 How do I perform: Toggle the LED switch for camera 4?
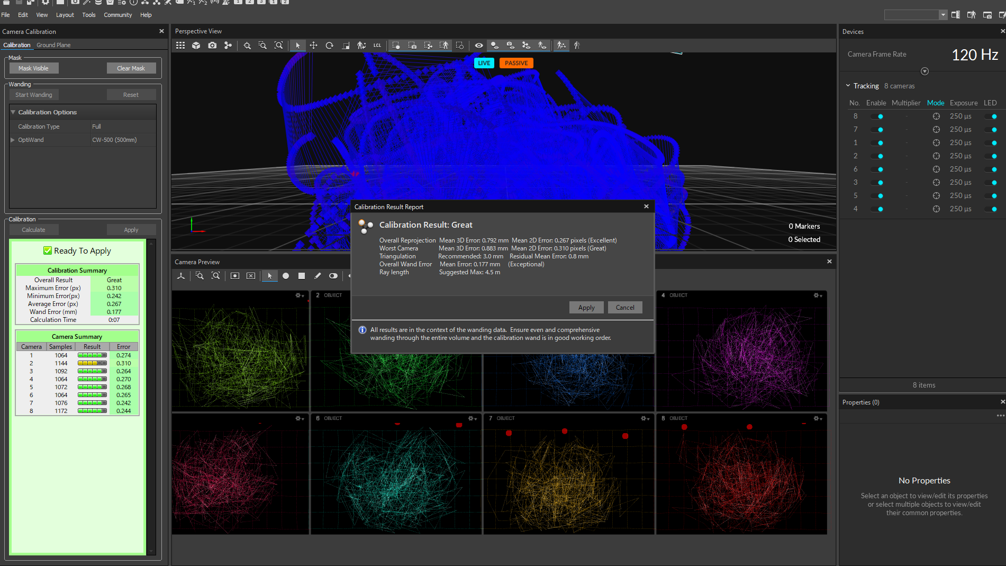991,209
